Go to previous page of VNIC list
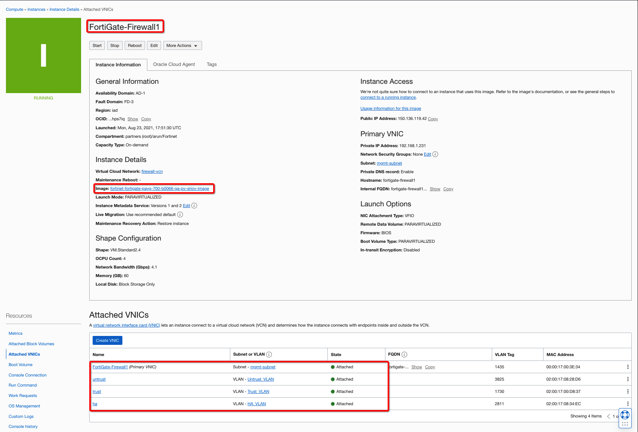Viewport: 638px width, 432px height. [x=609, y=416]
